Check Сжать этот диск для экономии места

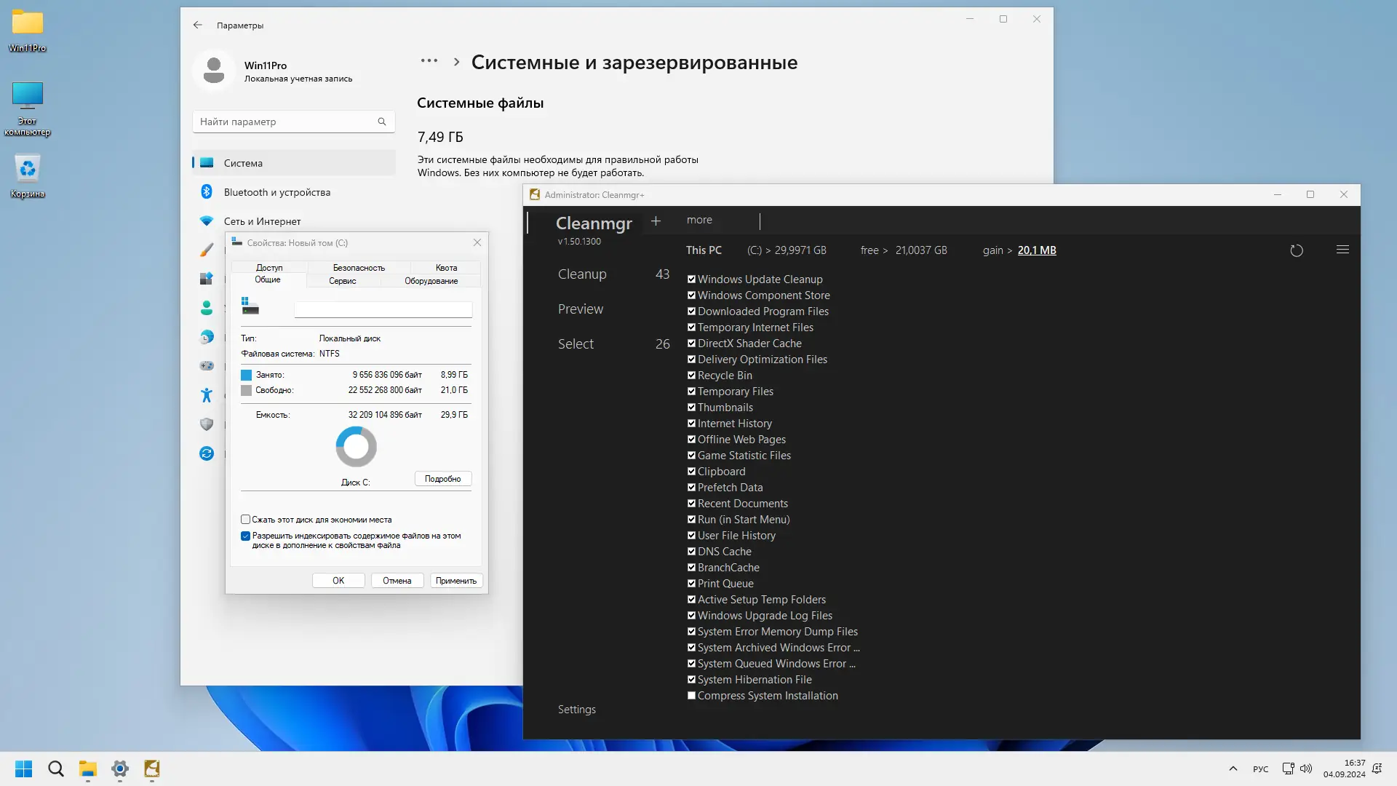[246, 519]
